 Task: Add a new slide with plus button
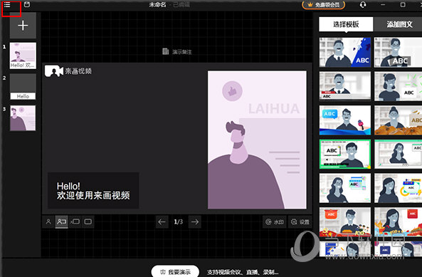pyautogui.click(x=23, y=26)
